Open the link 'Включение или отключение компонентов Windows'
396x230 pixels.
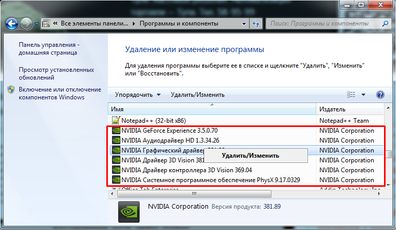pos(60,93)
